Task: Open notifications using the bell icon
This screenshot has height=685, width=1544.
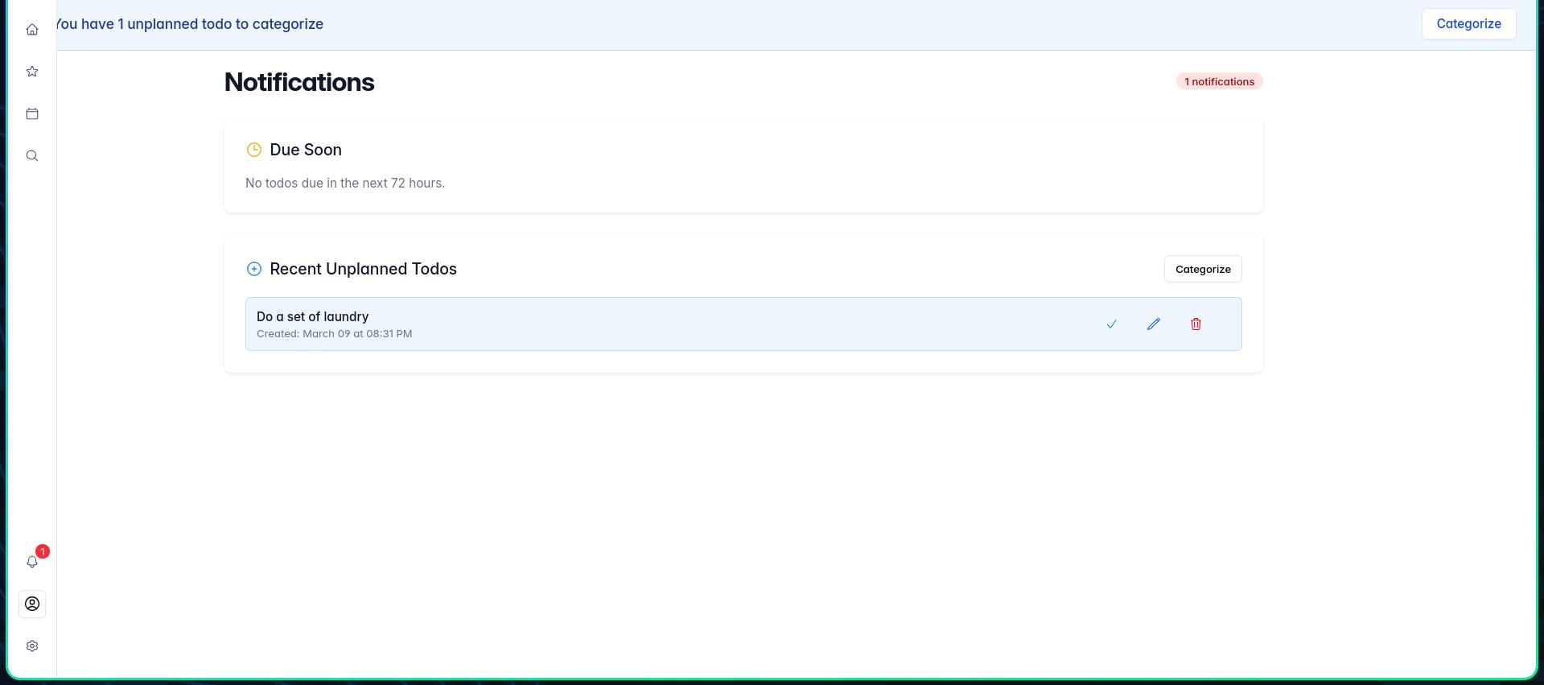Action: click(x=32, y=562)
